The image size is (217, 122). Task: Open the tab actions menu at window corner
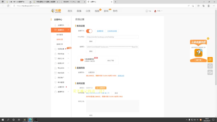3,2
